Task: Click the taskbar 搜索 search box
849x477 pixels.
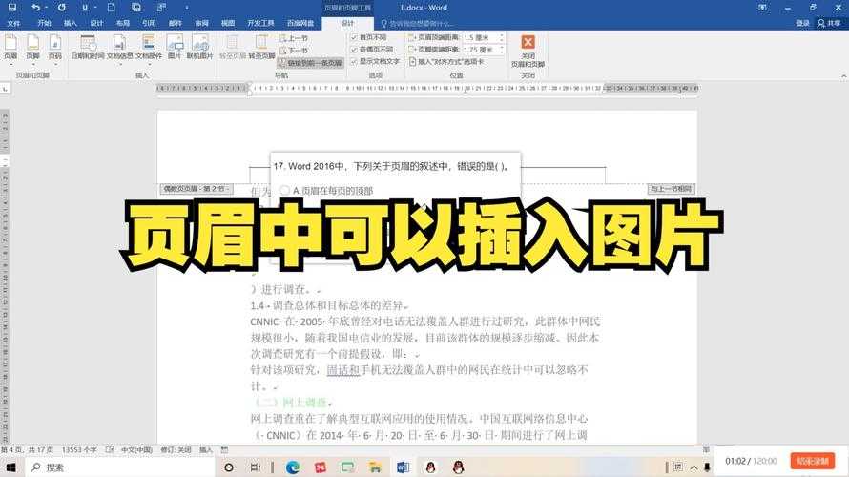Action: point(120,467)
